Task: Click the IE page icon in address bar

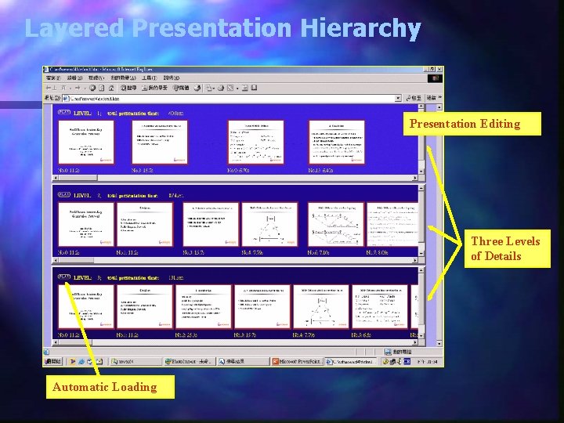Action: [66, 98]
